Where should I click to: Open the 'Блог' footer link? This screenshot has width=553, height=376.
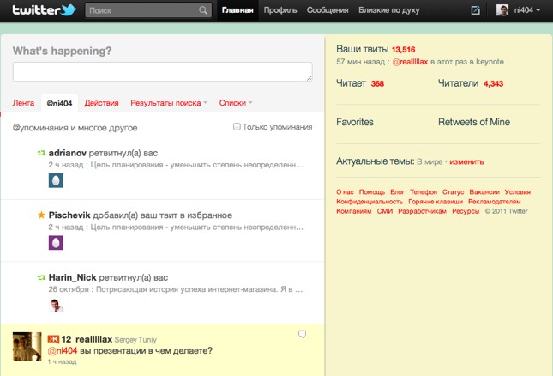[x=397, y=192]
